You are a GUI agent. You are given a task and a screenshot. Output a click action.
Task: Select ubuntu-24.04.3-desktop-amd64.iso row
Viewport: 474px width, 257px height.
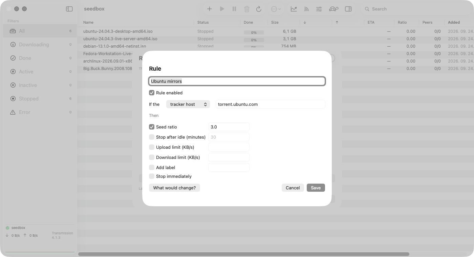[x=276, y=31]
